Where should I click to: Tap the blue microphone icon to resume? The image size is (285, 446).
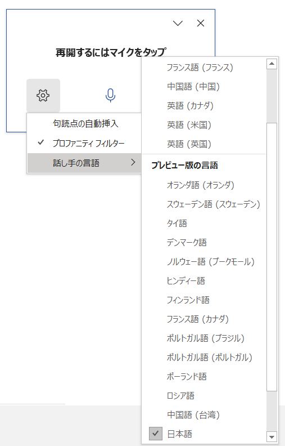(110, 95)
